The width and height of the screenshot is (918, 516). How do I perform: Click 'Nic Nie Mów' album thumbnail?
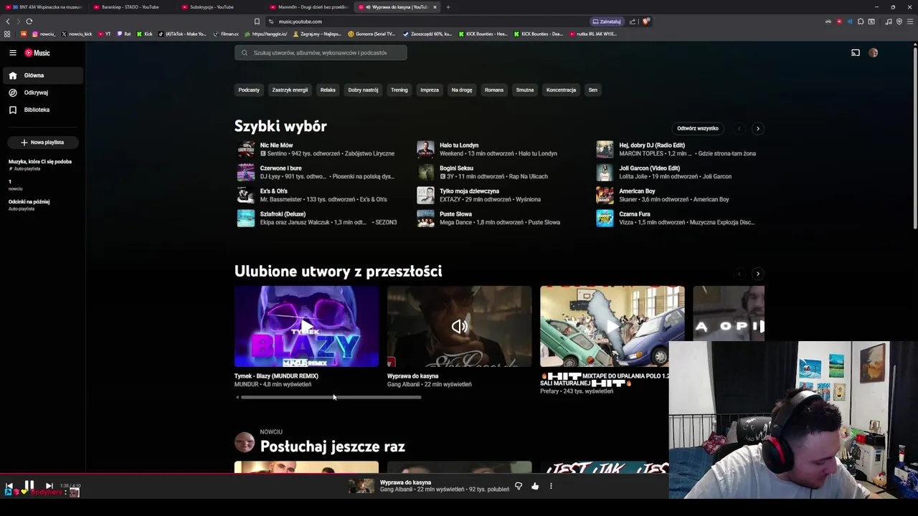(x=246, y=149)
